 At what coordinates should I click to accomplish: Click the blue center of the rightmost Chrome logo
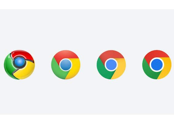click(x=157, y=65)
